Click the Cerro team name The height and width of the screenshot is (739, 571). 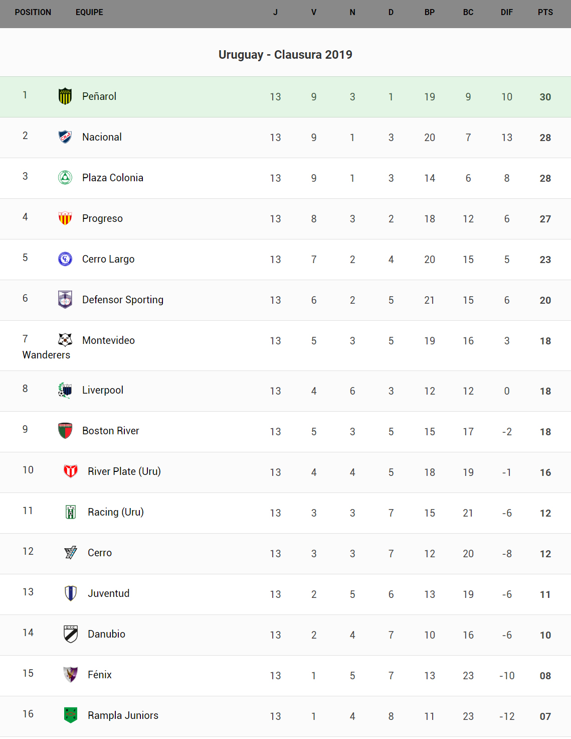(x=100, y=553)
